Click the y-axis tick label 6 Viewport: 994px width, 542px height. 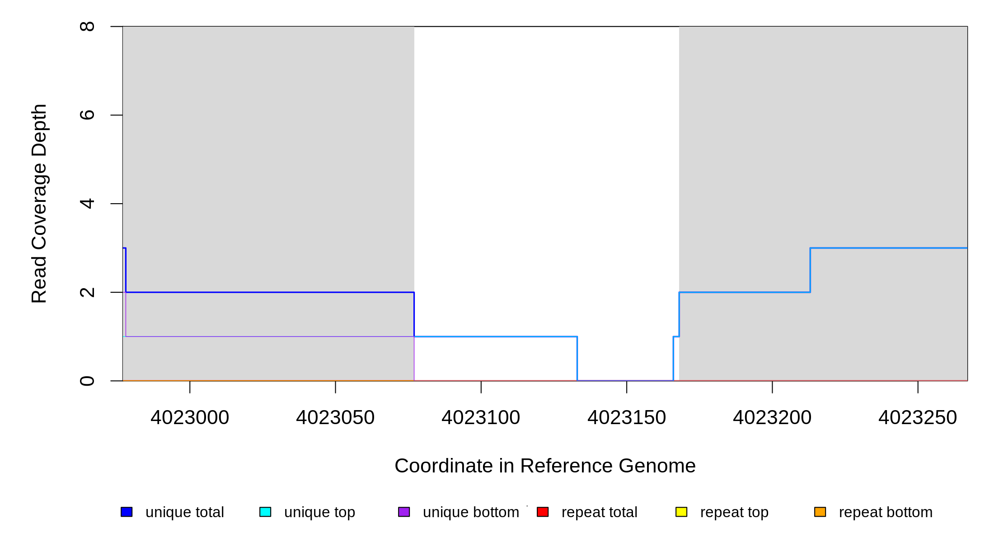(x=87, y=115)
